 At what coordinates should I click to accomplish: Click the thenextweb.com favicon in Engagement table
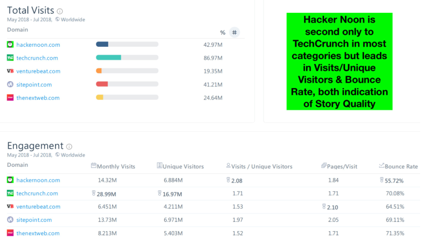click(10, 233)
